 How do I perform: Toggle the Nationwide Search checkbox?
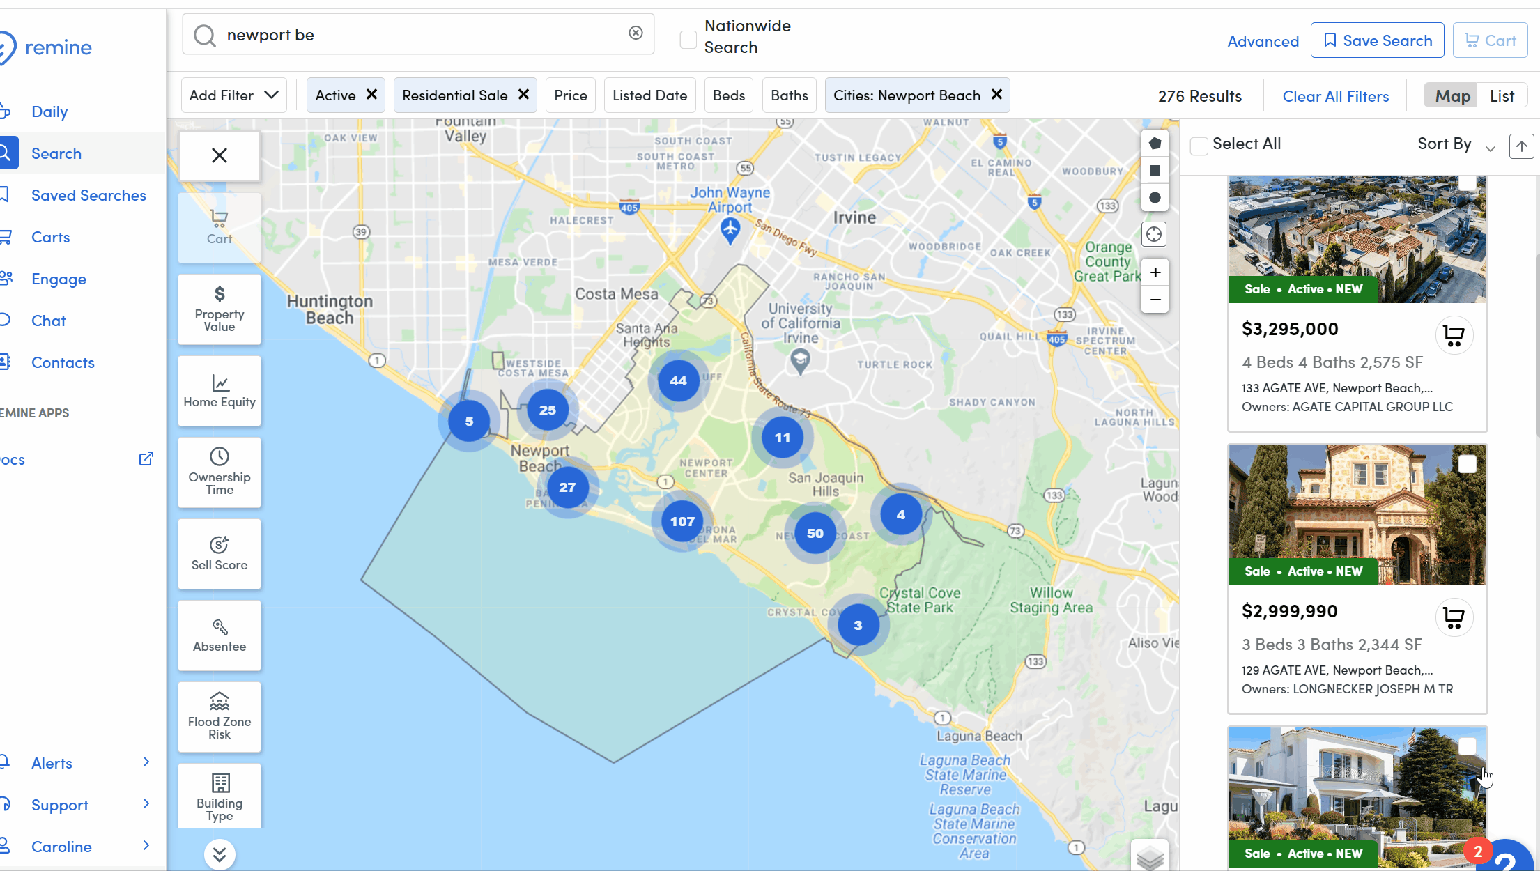point(688,40)
